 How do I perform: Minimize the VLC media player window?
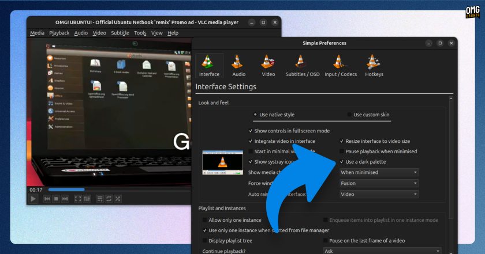pyautogui.click(x=252, y=22)
